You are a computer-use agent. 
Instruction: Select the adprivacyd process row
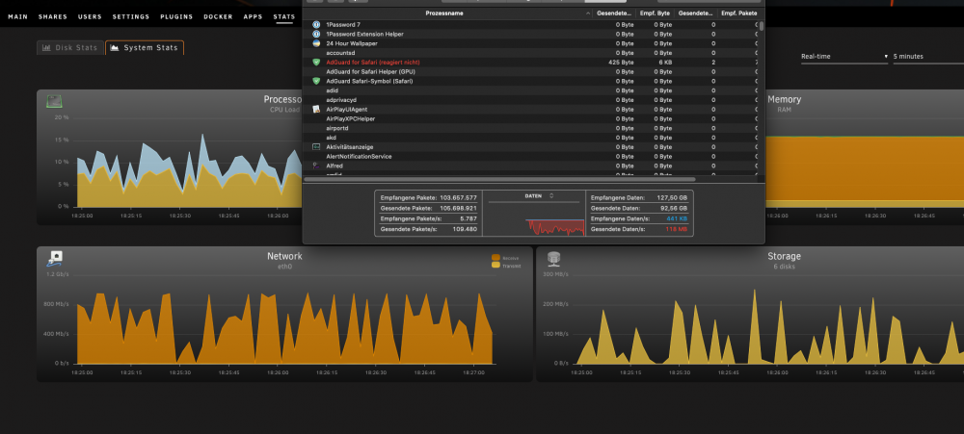[532, 100]
